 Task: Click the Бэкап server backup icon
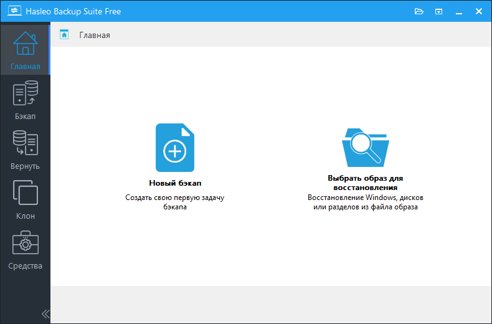coord(25,93)
